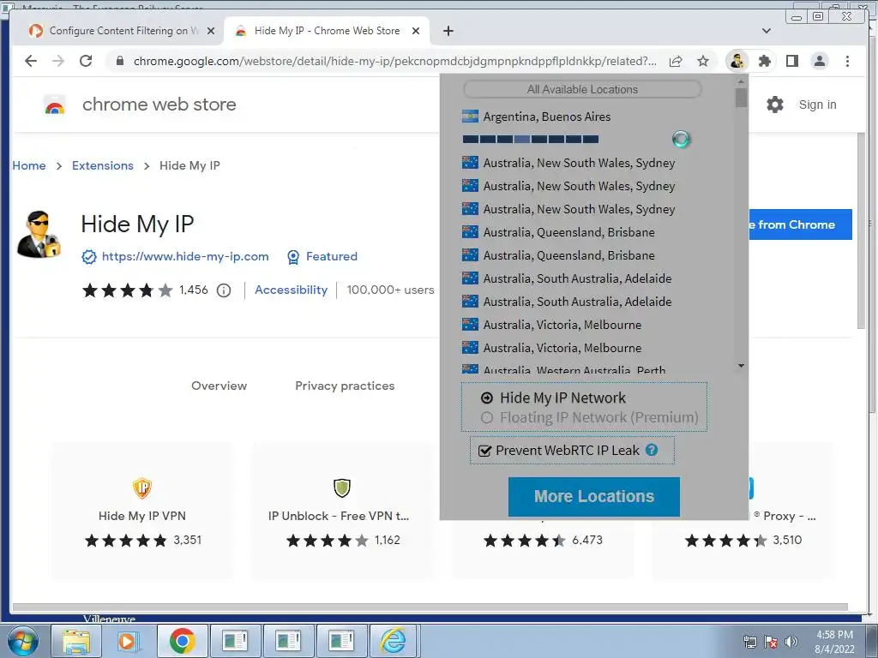Click the connection progress bar
Screen dimensions: 878x658
530,140
